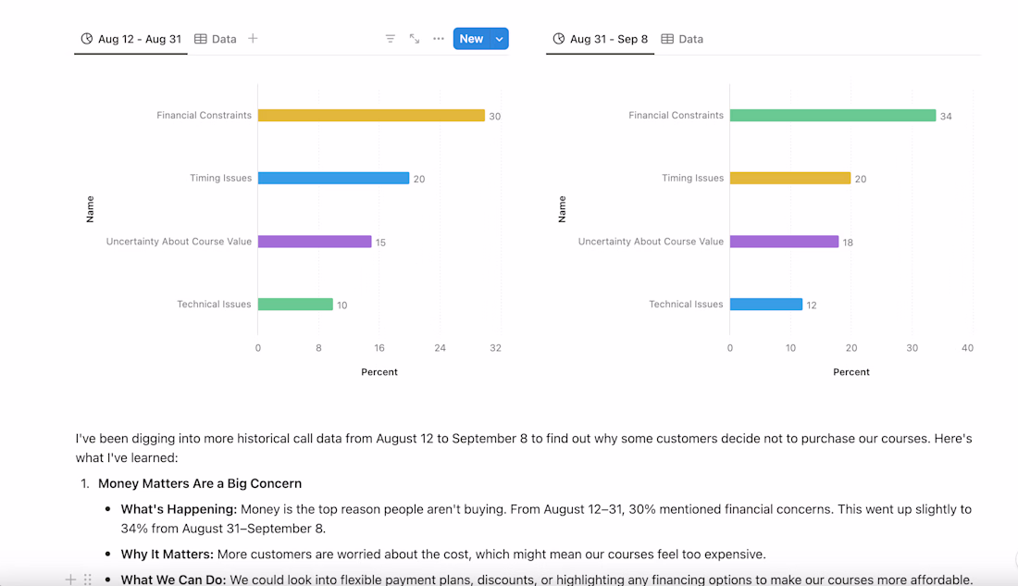Click the 'Money Matters Are a Big Concern' heading
Image resolution: width=1018 pixels, height=586 pixels.
(x=200, y=483)
